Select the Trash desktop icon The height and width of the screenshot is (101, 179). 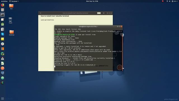[x=10, y=20]
